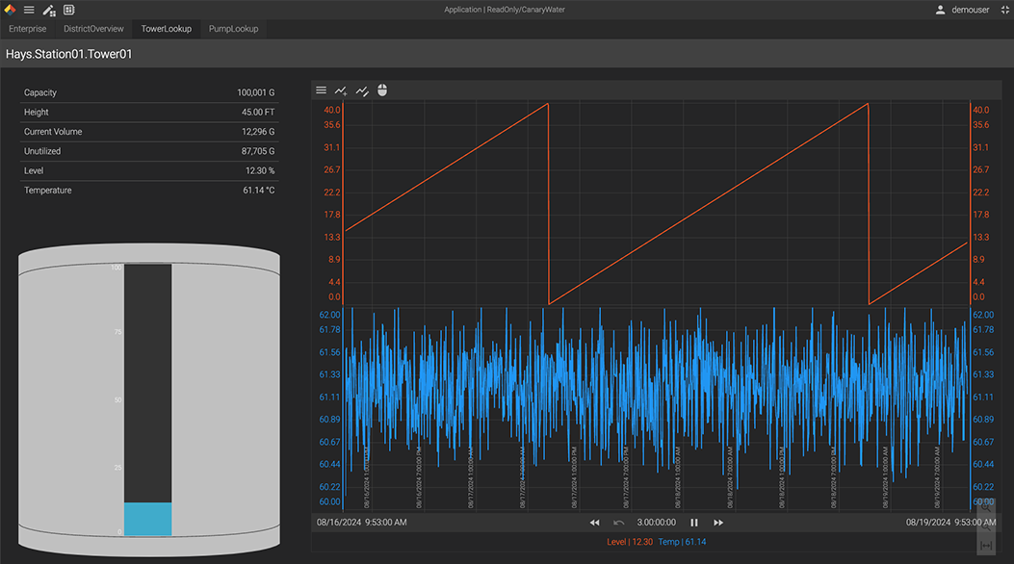Click the blue right-axis label 61.11
The height and width of the screenshot is (564, 1014).
(983, 397)
